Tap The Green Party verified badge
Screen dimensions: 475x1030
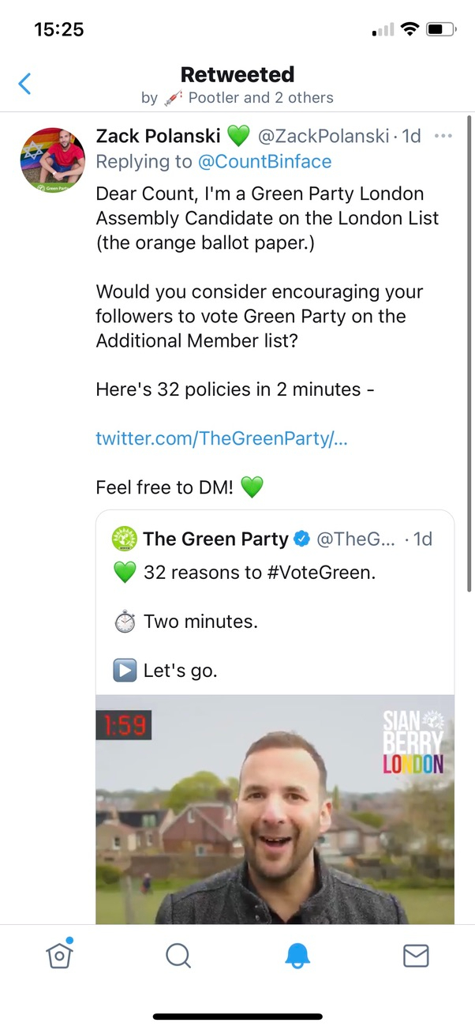tap(301, 539)
